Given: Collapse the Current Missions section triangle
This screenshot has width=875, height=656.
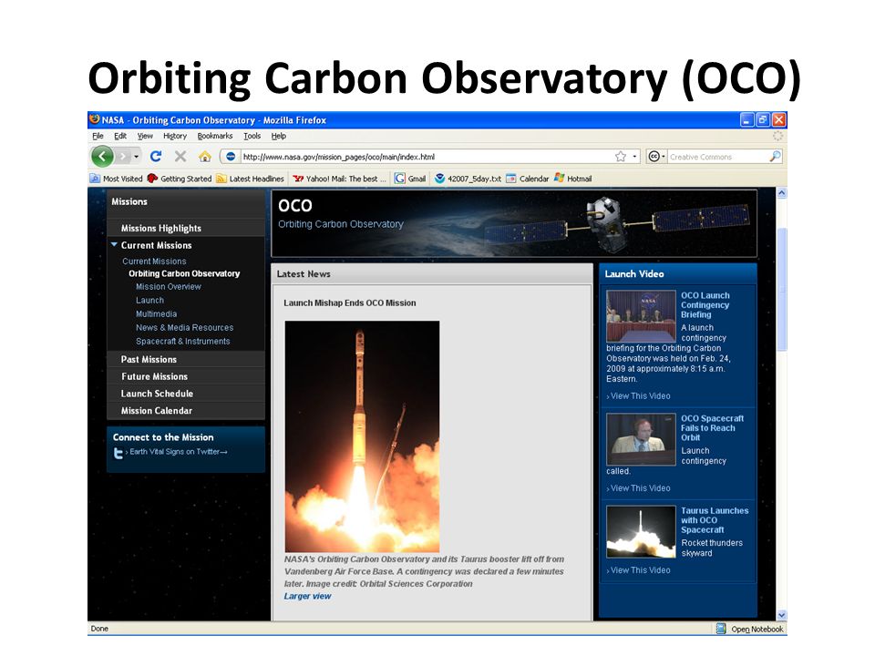Looking at the screenshot, I should [x=114, y=245].
